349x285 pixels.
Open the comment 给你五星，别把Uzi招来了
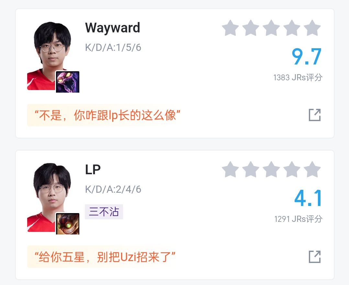(105, 257)
